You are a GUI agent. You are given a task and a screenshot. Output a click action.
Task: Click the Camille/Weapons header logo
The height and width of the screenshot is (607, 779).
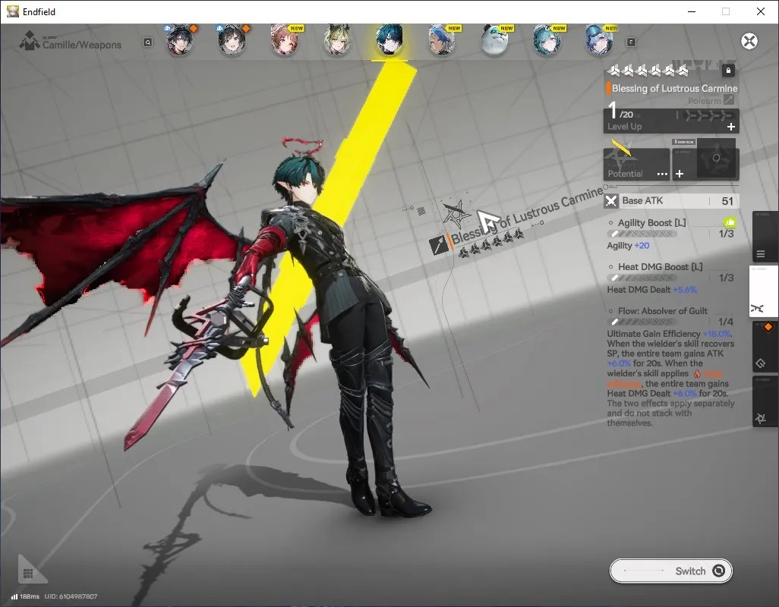click(x=30, y=41)
